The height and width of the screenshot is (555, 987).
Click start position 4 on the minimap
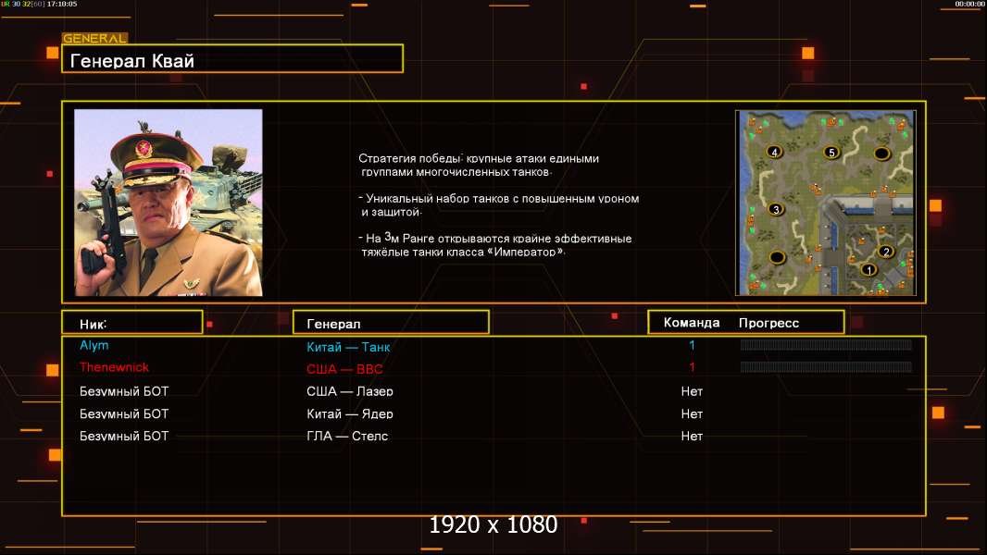pos(774,152)
